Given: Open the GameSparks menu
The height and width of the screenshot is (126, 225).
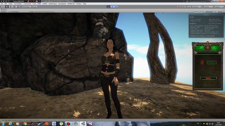Looking at the screenshot, I should (62, 4).
